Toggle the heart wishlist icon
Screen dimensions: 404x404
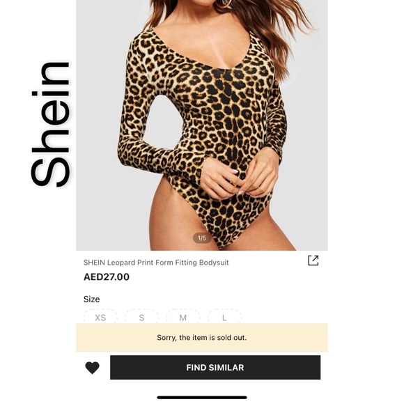[92, 367]
